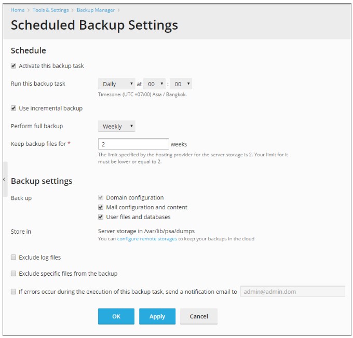The image size is (353, 338).
Task: Uncheck User files and databases
Action: pos(101,217)
